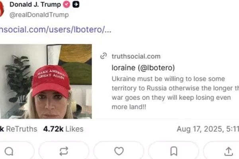Image resolution: width=239 pixels, height=159 pixels.
Task: Click the red profile avatar
Action: click(2, 9)
